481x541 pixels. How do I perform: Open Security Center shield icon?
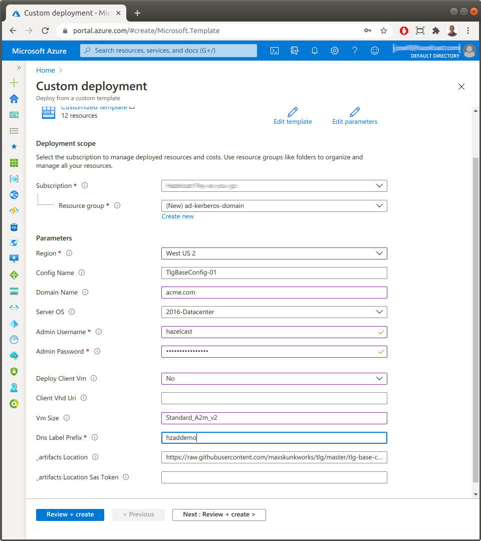[14, 371]
